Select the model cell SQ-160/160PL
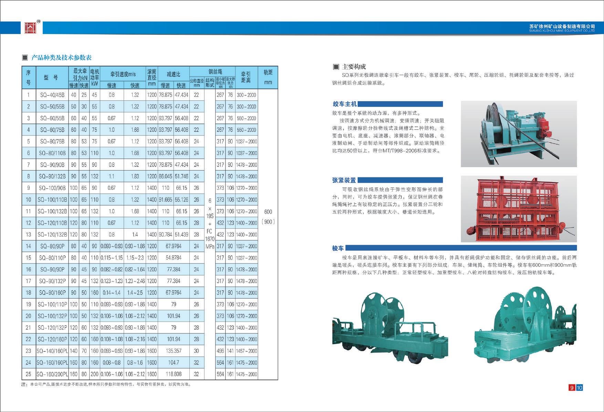 52,362
